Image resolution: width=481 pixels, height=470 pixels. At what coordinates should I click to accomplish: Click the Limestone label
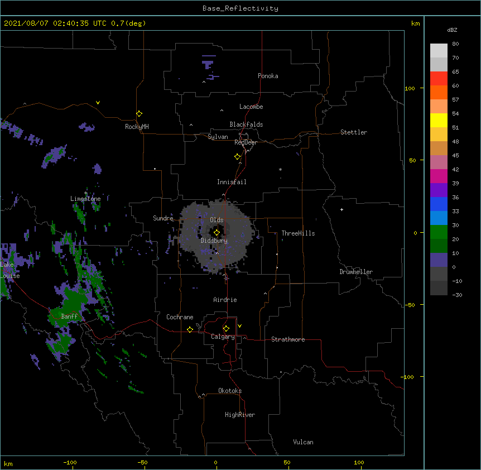tap(85, 199)
